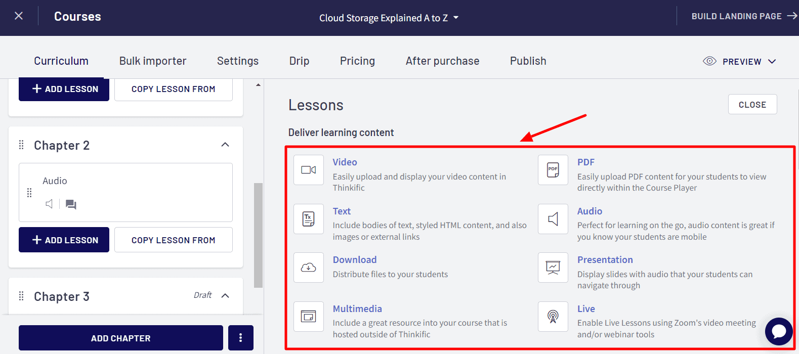Choose the Presentation lesson icon
The width and height of the screenshot is (799, 354).
553,268
